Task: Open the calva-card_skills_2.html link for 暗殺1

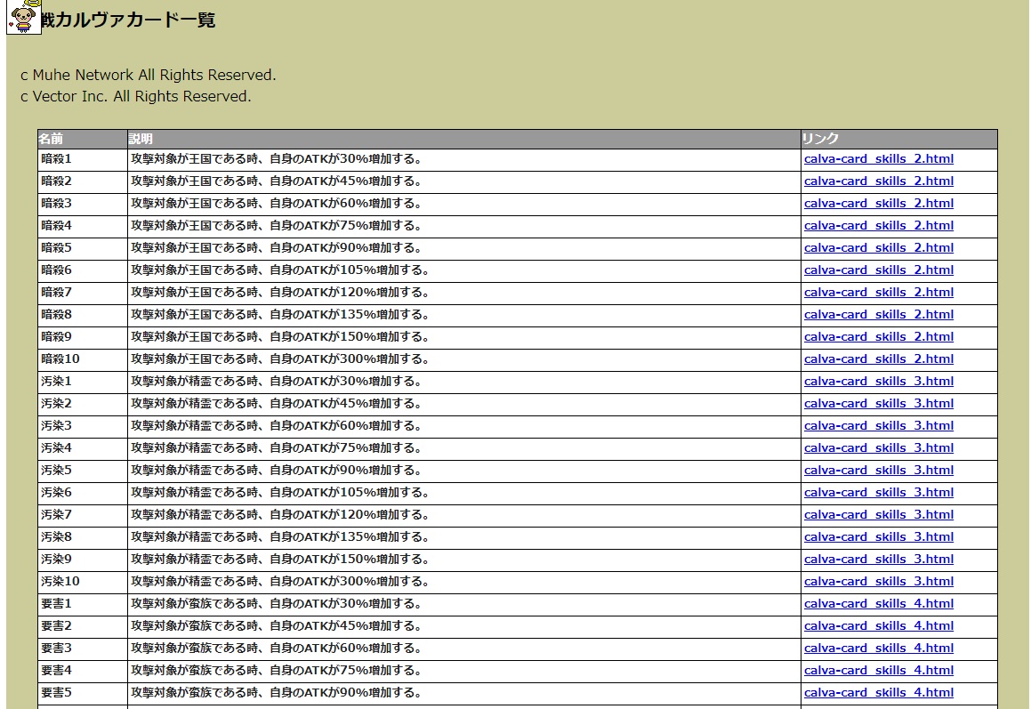Action: [x=878, y=159]
